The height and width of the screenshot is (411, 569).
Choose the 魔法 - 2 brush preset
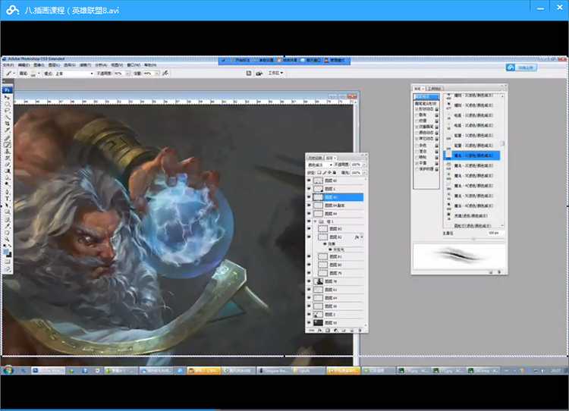pos(472,166)
